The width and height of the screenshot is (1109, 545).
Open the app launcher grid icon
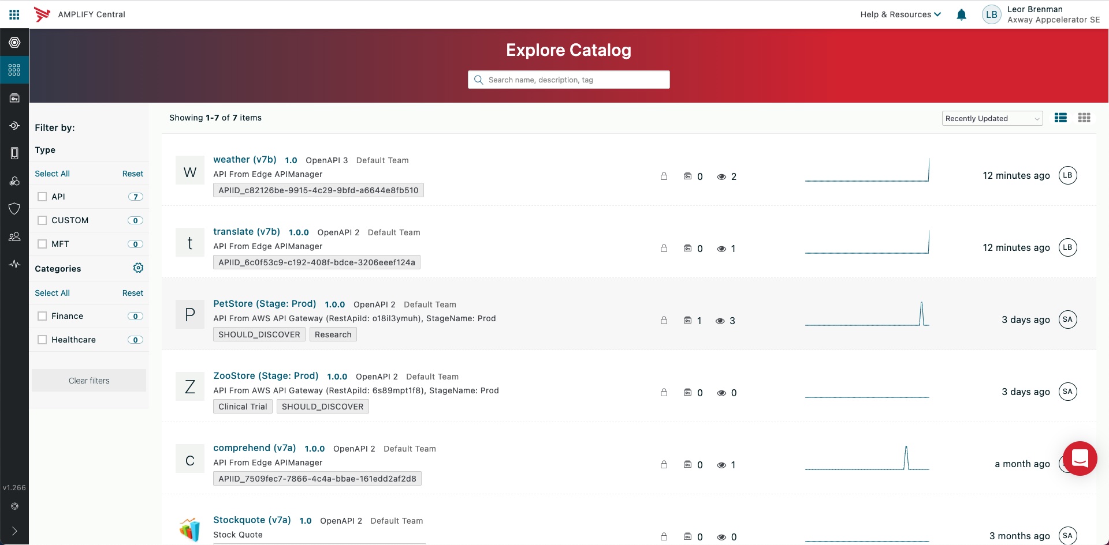click(14, 14)
